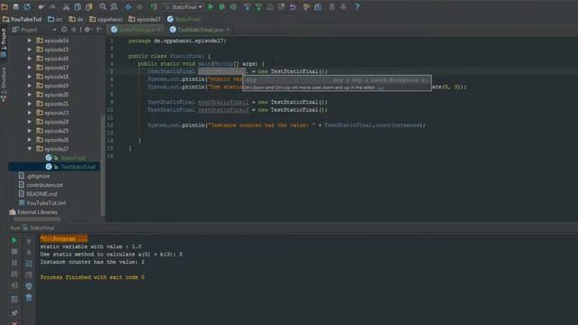Screen dimensions: 578x325
Task: Navigate back with the blue arrow icon
Action: pyautogui.click(x=128, y=6)
